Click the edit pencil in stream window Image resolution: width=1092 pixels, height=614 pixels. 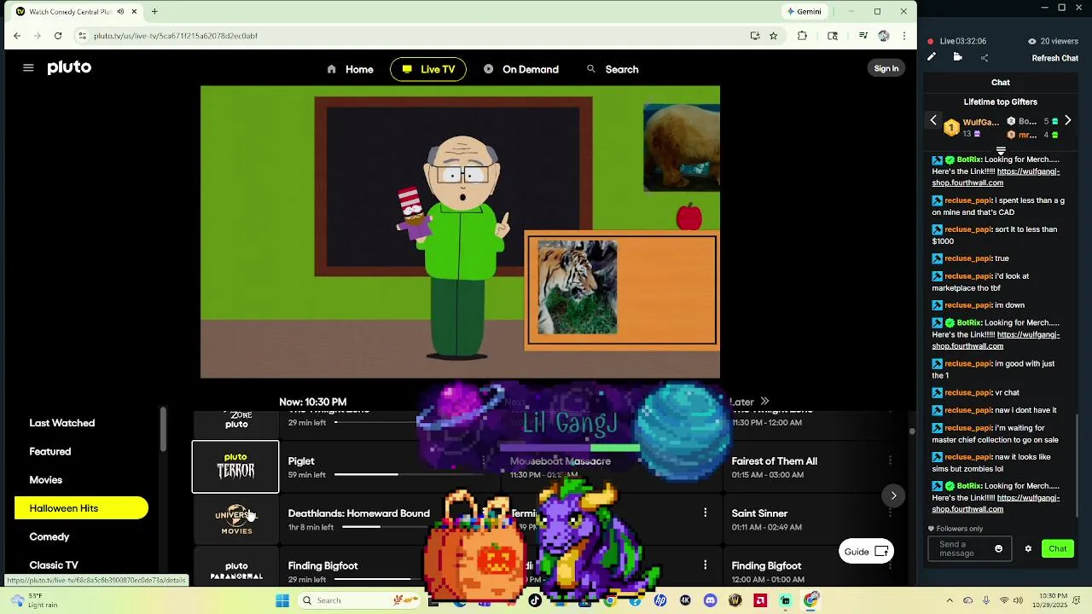(x=932, y=57)
